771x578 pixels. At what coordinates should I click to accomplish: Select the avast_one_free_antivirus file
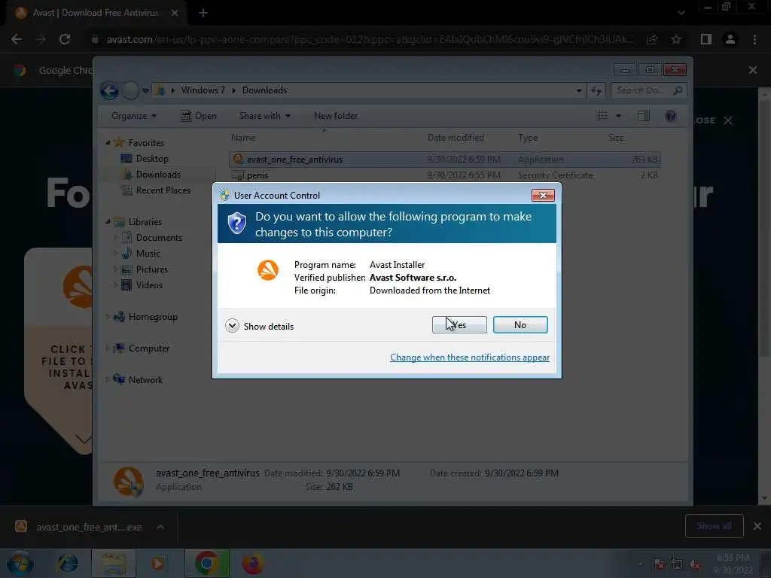coord(444,160)
